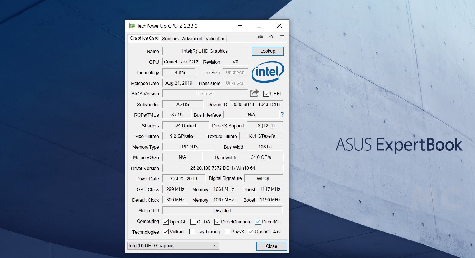Screen dimensions: 475x258
Task: Click the BIOS export share icon
Action: (x=254, y=93)
